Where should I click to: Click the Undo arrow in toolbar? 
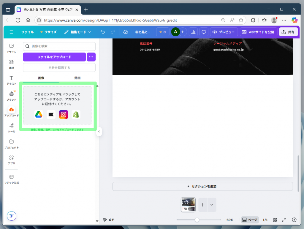[x=102, y=32]
